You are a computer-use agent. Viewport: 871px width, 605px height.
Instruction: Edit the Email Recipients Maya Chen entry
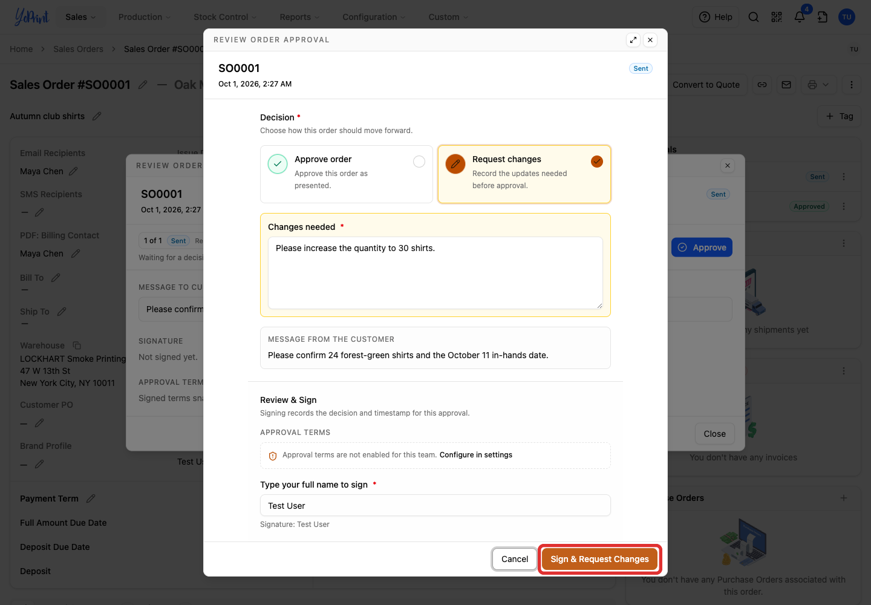(x=73, y=171)
